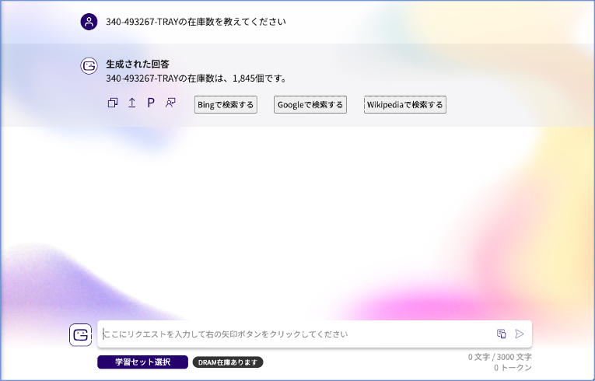The width and height of the screenshot is (595, 381).
Task: Focus the request input field
Action: pos(296,334)
